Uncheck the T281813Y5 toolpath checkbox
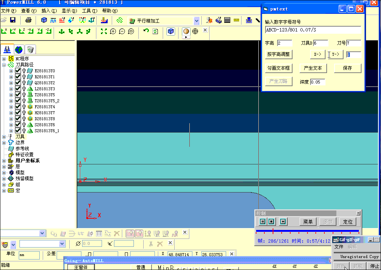Image resolution: width=381 pixels, height=270 pixels. pyautogui.click(x=18, y=94)
